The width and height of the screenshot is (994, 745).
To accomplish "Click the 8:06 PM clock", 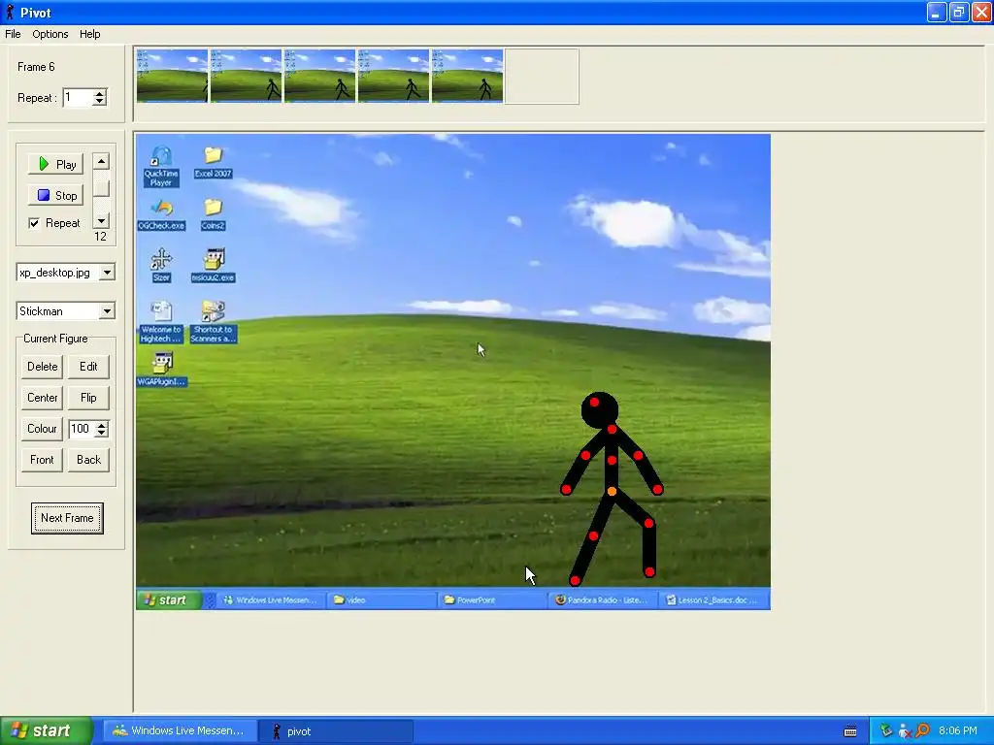I will coord(958,730).
